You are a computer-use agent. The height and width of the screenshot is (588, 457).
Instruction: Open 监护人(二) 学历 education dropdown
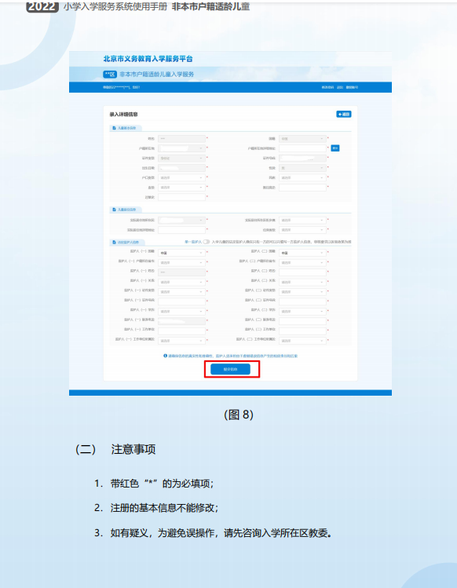(302, 311)
